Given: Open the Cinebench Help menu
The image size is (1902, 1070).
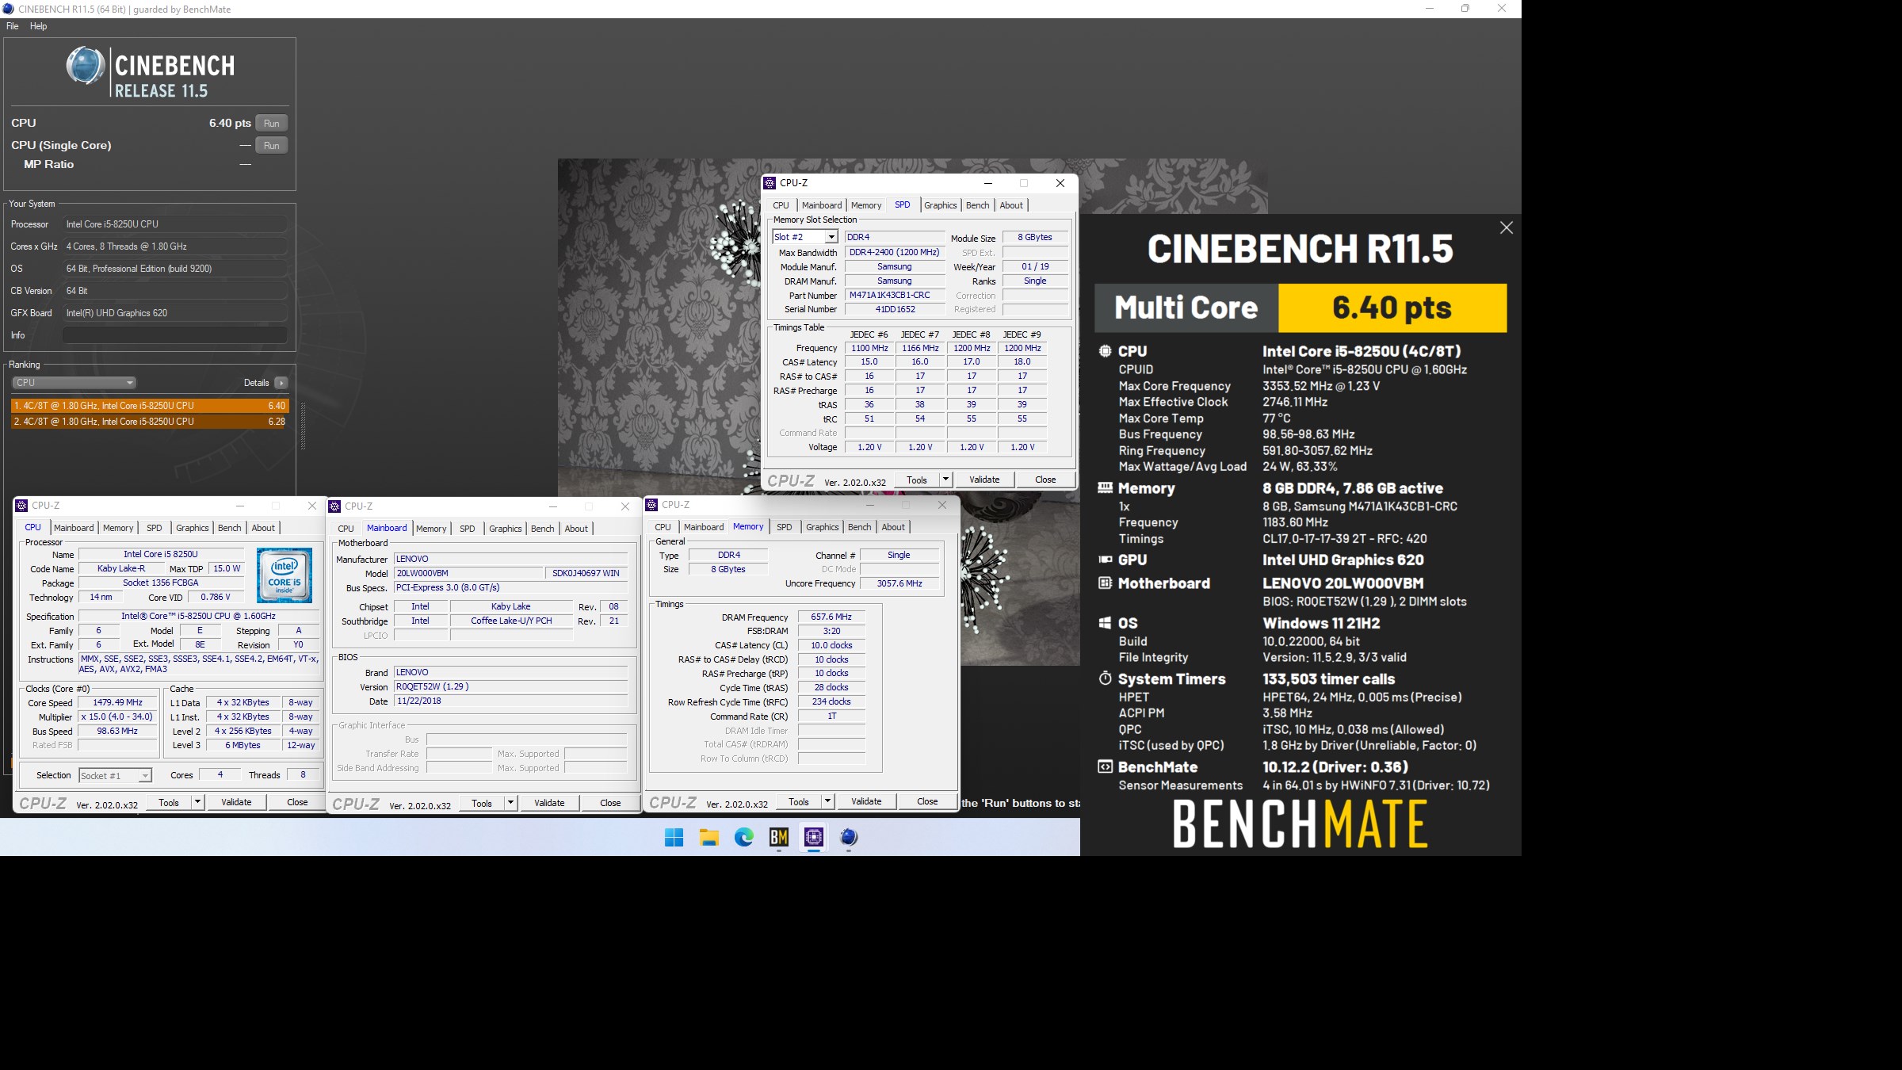Looking at the screenshot, I should [38, 26].
